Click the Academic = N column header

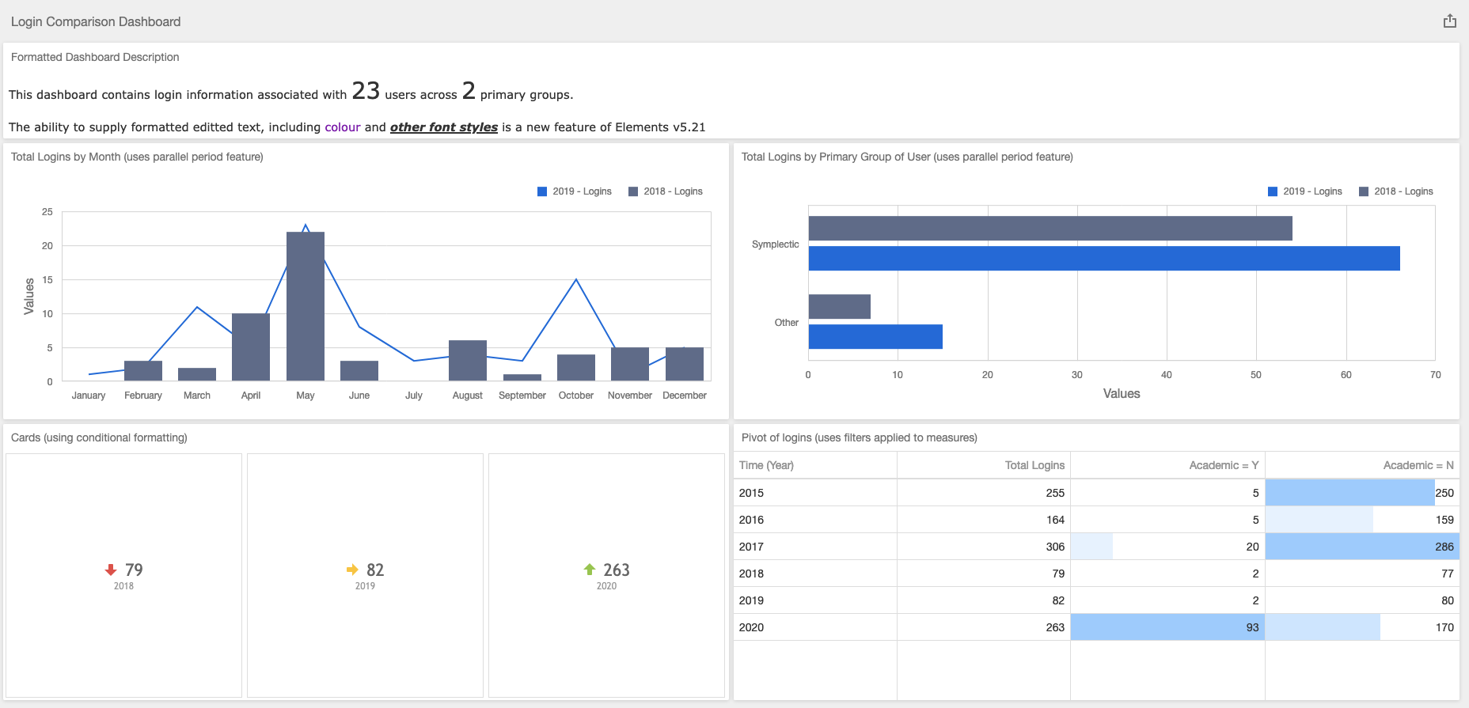point(1418,465)
